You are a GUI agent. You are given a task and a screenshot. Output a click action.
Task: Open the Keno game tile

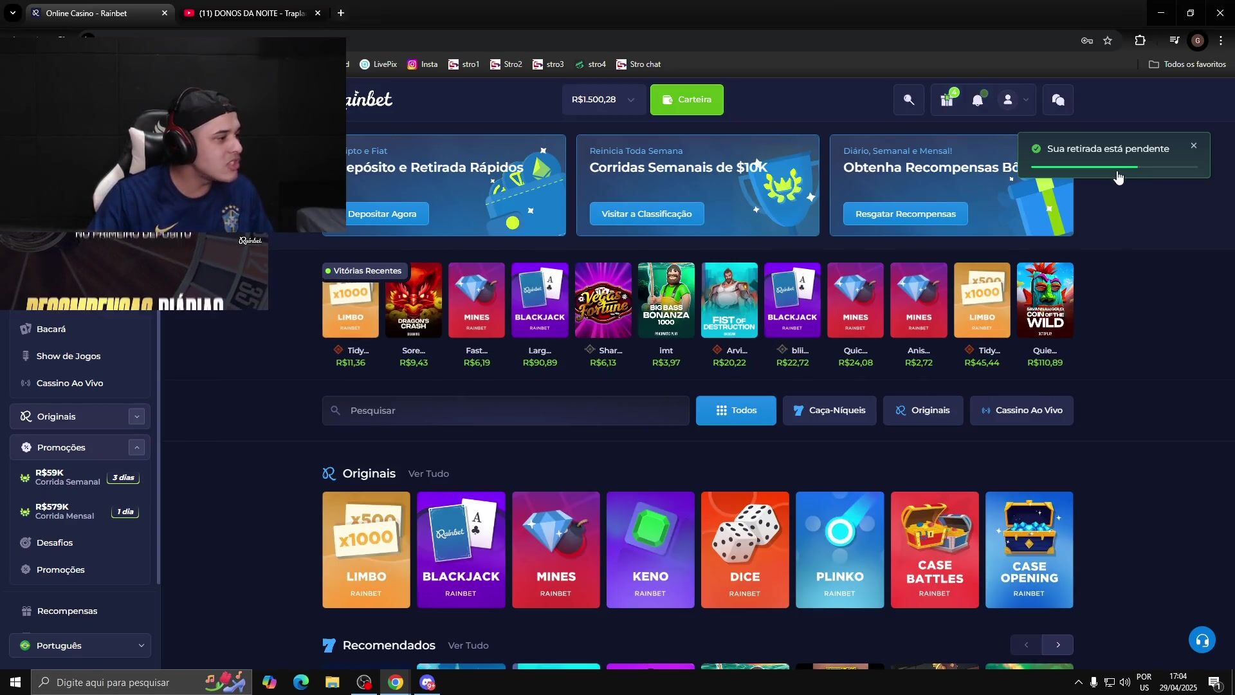coord(650,550)
